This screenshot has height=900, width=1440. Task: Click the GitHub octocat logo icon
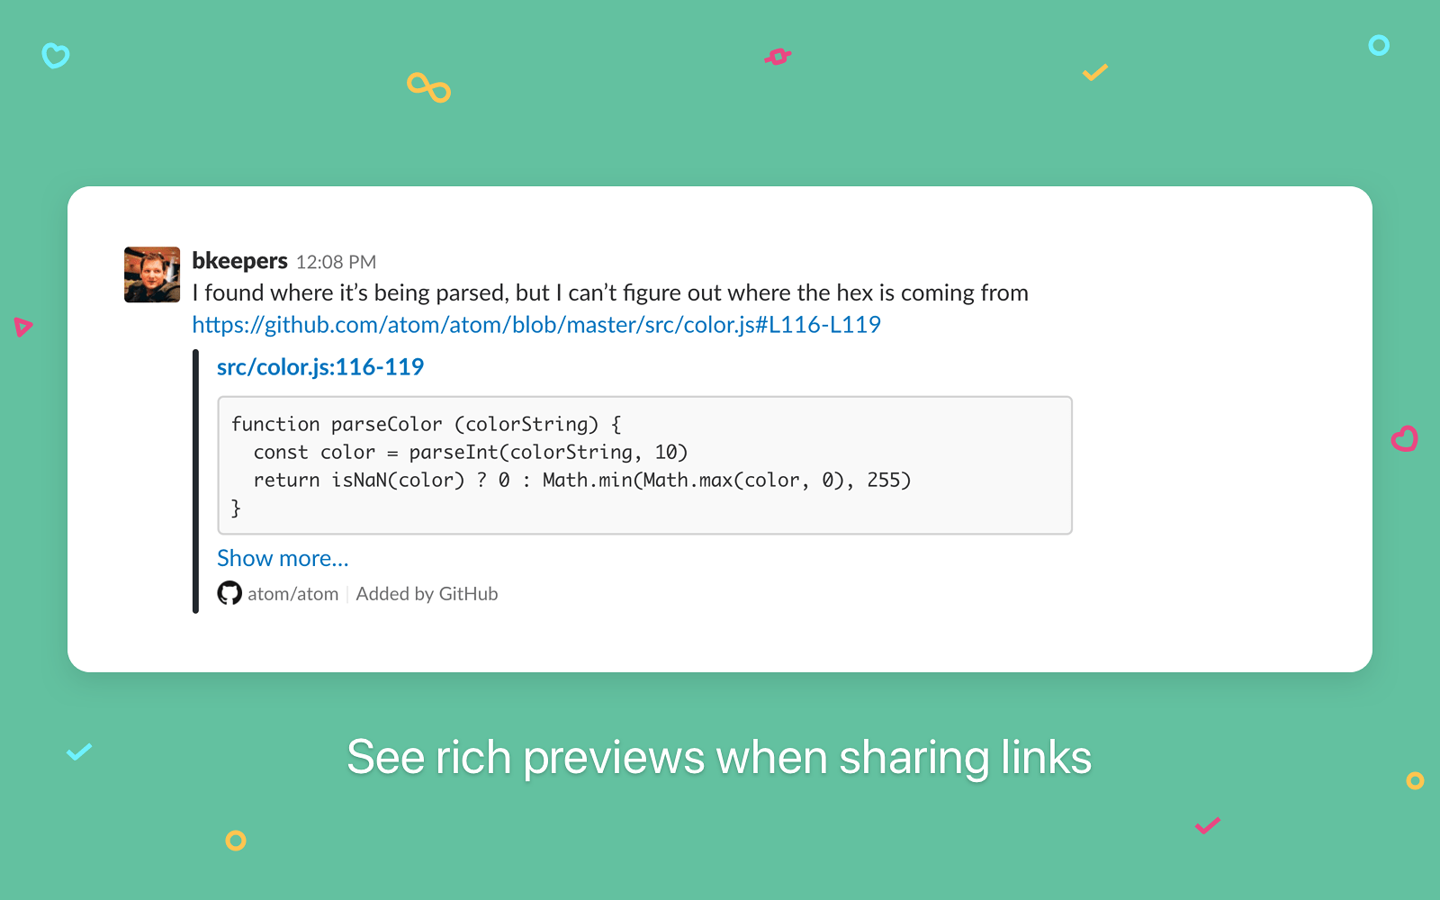coord(229,593)
